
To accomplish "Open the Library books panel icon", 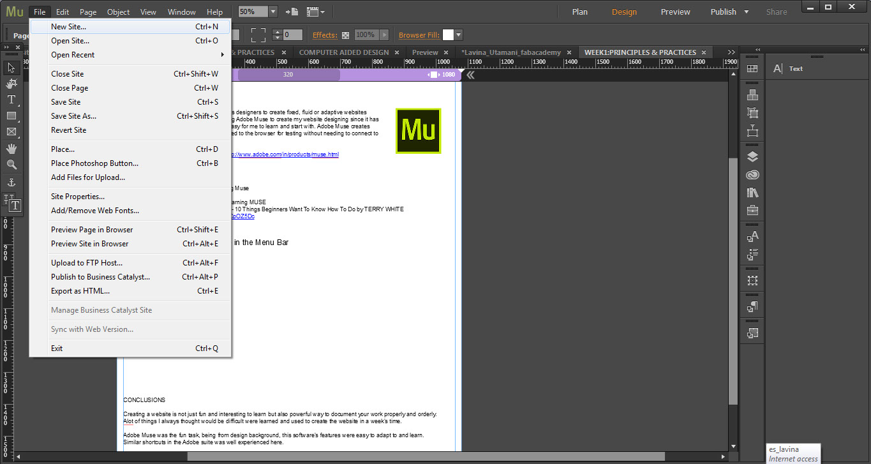I will (x=752, y=192).
